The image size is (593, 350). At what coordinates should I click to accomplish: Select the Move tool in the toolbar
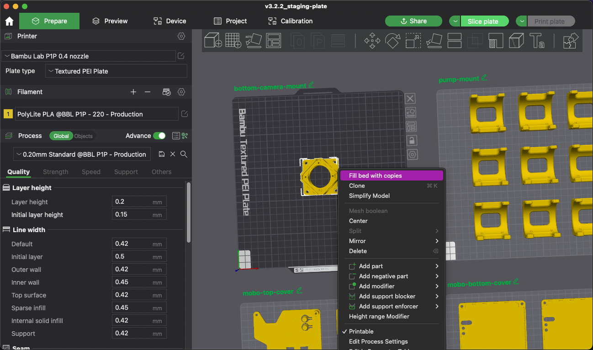pyautogui.click(x=372, y=41)
